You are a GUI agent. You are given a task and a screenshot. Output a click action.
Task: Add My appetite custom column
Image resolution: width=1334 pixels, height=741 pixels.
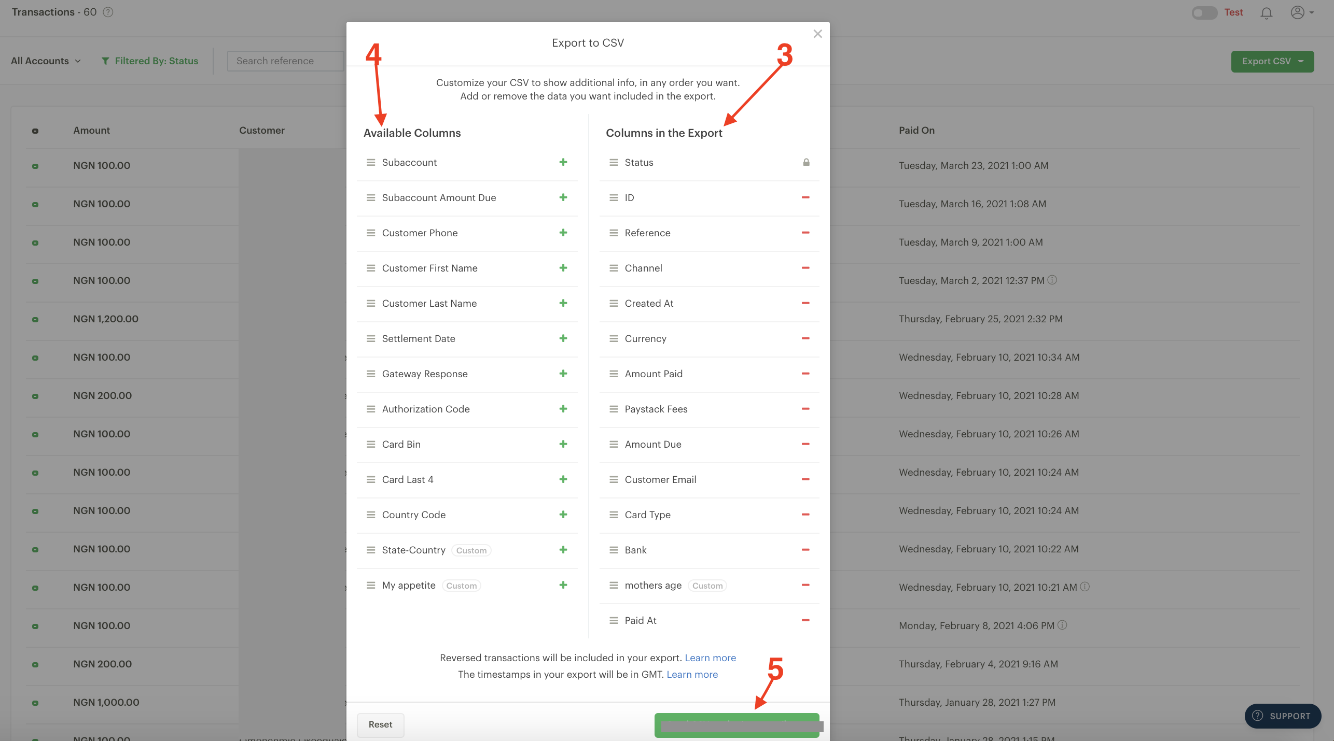click(563, 585)
